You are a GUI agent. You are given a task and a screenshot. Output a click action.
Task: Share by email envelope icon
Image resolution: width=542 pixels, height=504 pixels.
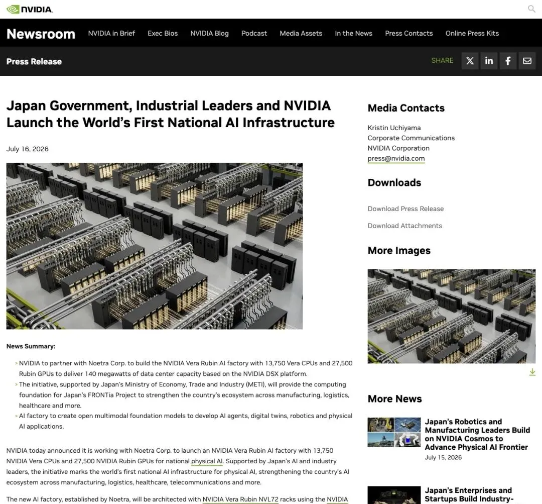click(x=527, y=61)
